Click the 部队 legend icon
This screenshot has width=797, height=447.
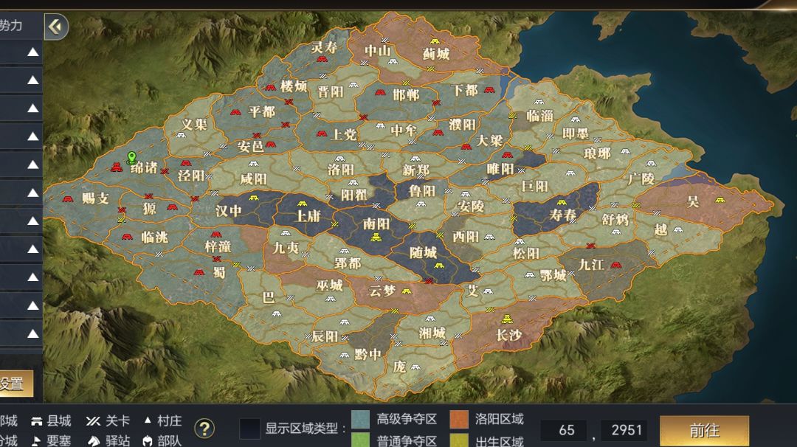[148, 441]
